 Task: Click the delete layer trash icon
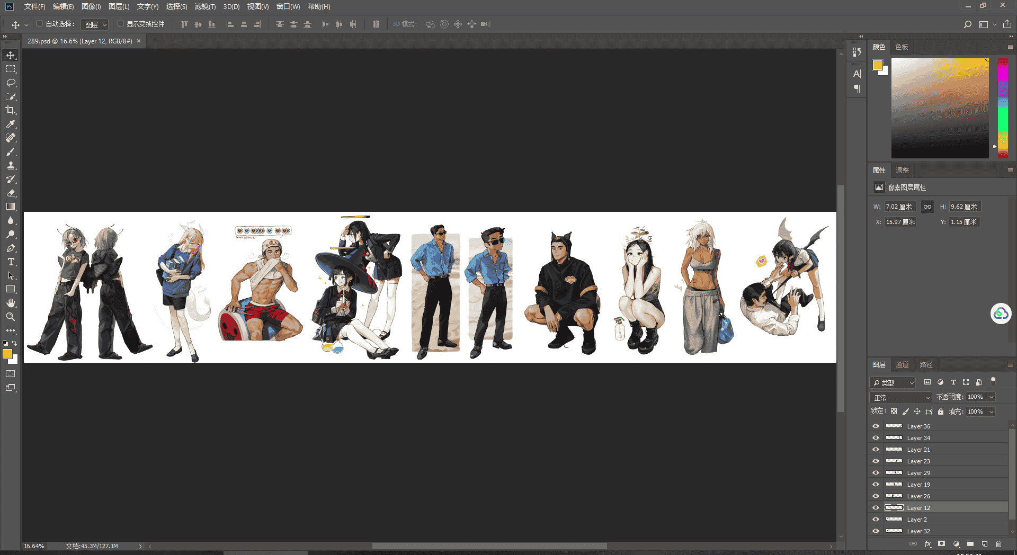tap(998, 544)
